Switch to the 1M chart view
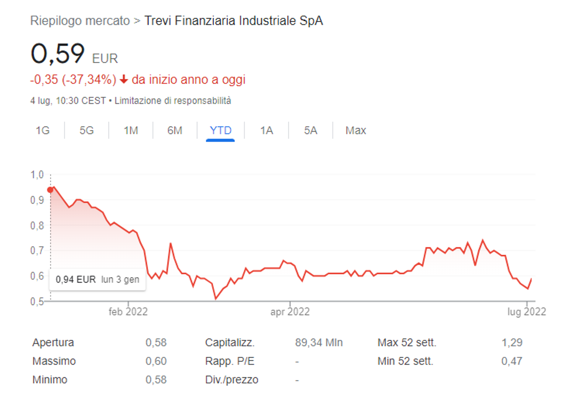The image size is (561, 394). [x=131, y=130]
